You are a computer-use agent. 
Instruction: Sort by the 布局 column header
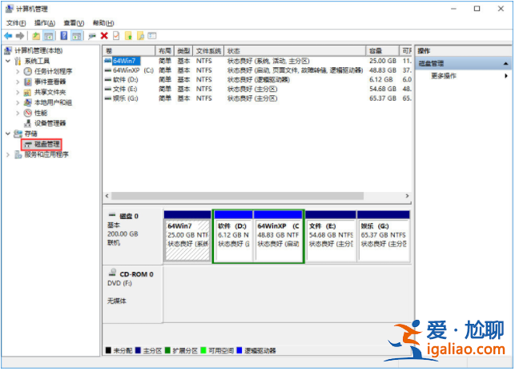click(x=164, y=51)
